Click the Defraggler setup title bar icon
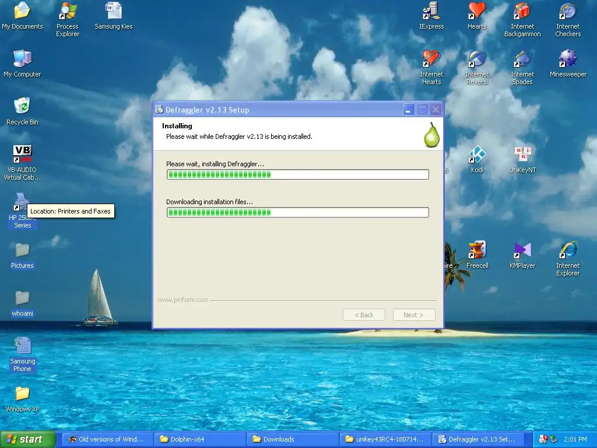 [159, 109]
